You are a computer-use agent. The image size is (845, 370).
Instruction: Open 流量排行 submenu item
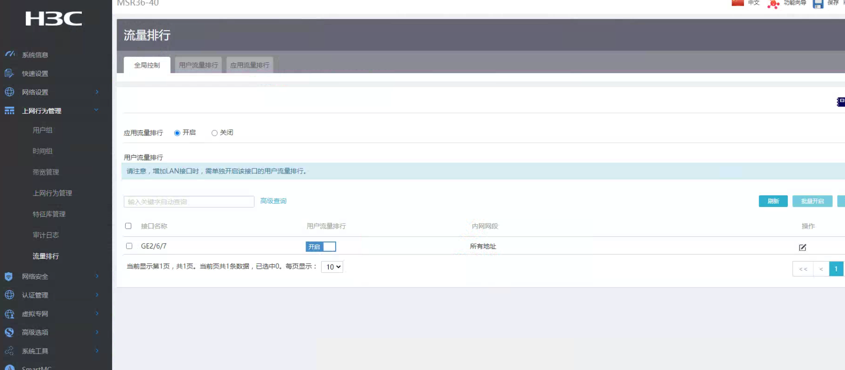[46, 256]
